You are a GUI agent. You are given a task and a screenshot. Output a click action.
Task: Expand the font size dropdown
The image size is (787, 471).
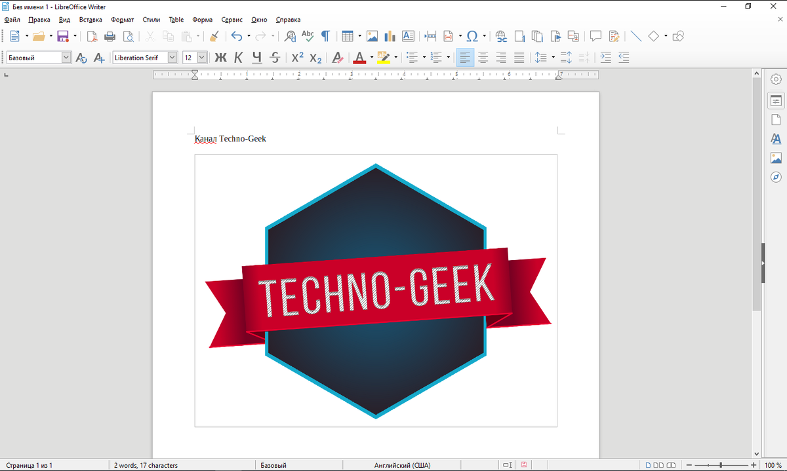click(201, 57)
